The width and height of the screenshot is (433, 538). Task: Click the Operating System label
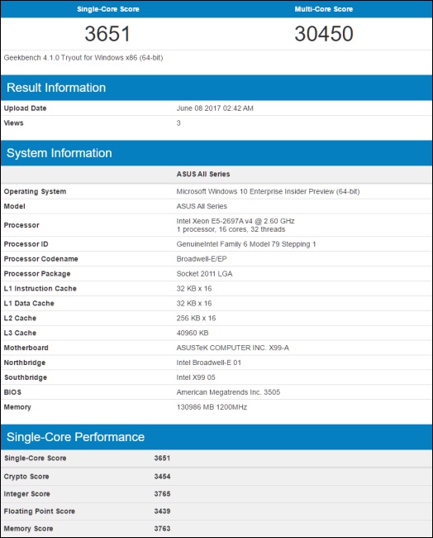(x=35, y=191)
